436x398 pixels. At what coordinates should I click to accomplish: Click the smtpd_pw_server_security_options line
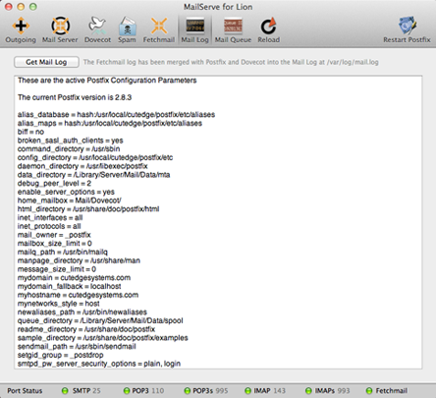coord(99,364)
